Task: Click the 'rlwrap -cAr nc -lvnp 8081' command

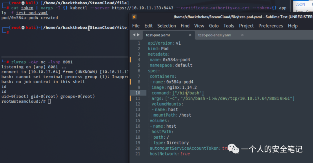Action: point(42,62)
